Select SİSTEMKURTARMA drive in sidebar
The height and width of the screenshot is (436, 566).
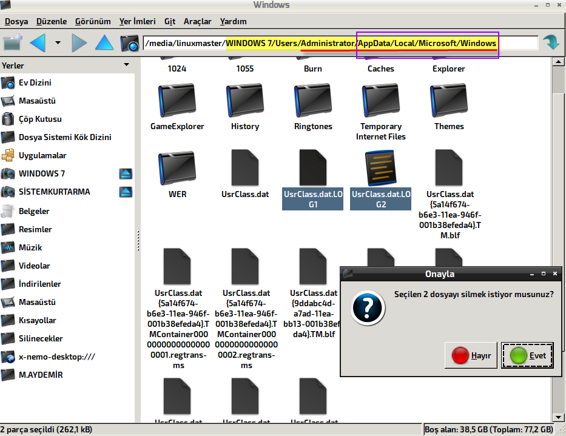point(54,192)
